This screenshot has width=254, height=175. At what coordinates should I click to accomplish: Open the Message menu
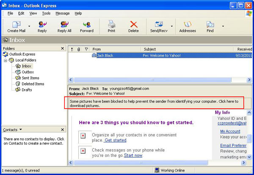[x=63, y=13]
